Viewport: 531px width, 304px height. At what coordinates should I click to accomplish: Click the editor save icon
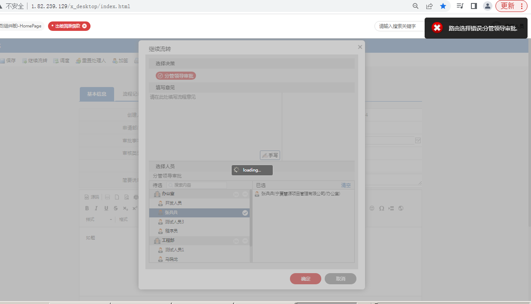[x=108, y=197]
